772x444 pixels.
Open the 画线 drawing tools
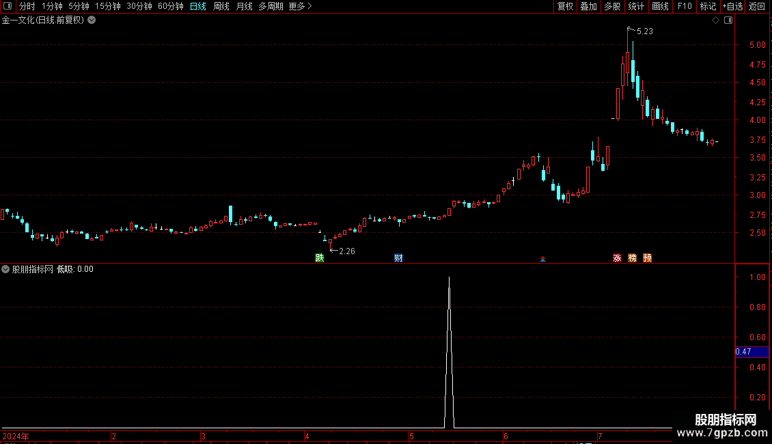click(x=660, y=6)
